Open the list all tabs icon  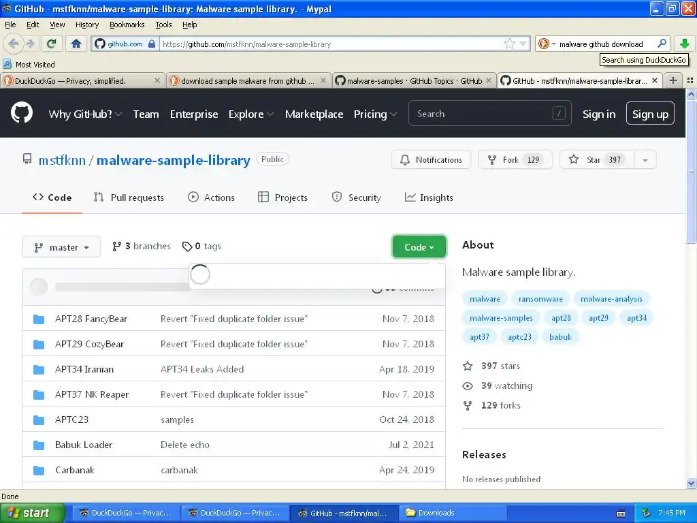tap(690, 80)
